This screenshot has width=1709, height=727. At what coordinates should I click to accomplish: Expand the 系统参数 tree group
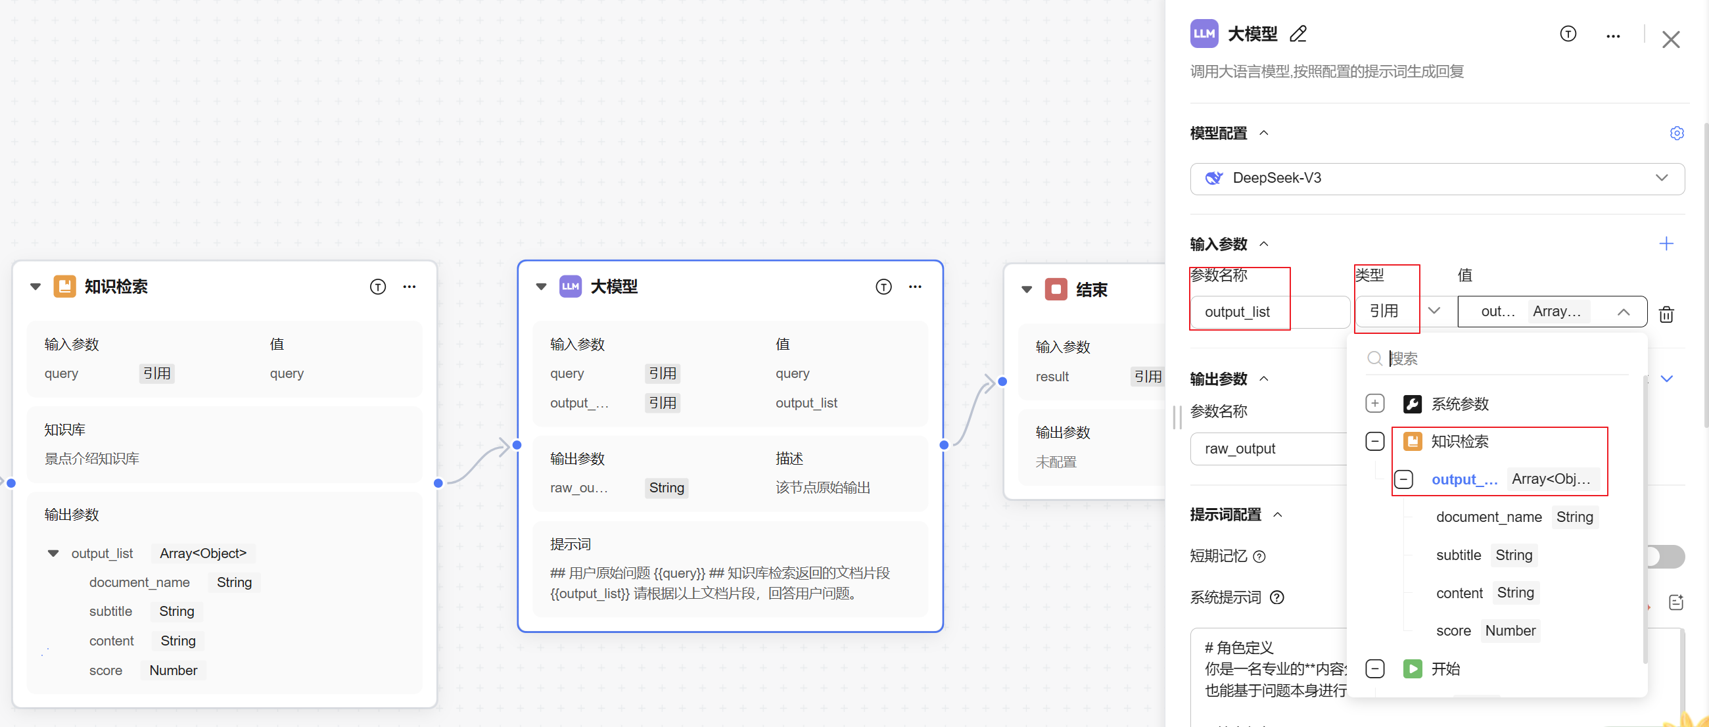[x=1374, y=404]
